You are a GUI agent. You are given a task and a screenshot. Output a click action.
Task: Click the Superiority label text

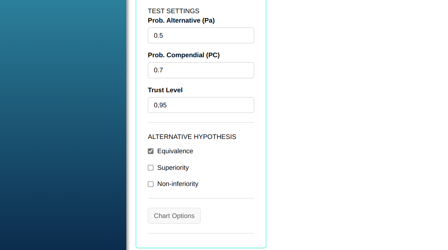pos(173,168)
